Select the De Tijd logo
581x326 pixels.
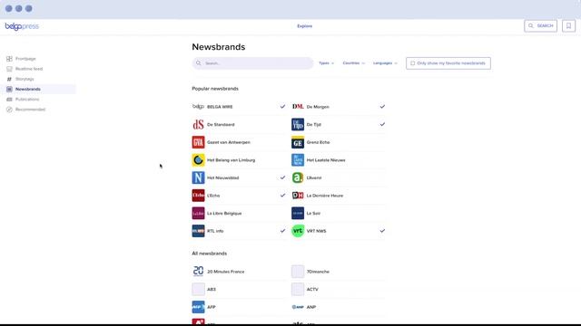298,125
